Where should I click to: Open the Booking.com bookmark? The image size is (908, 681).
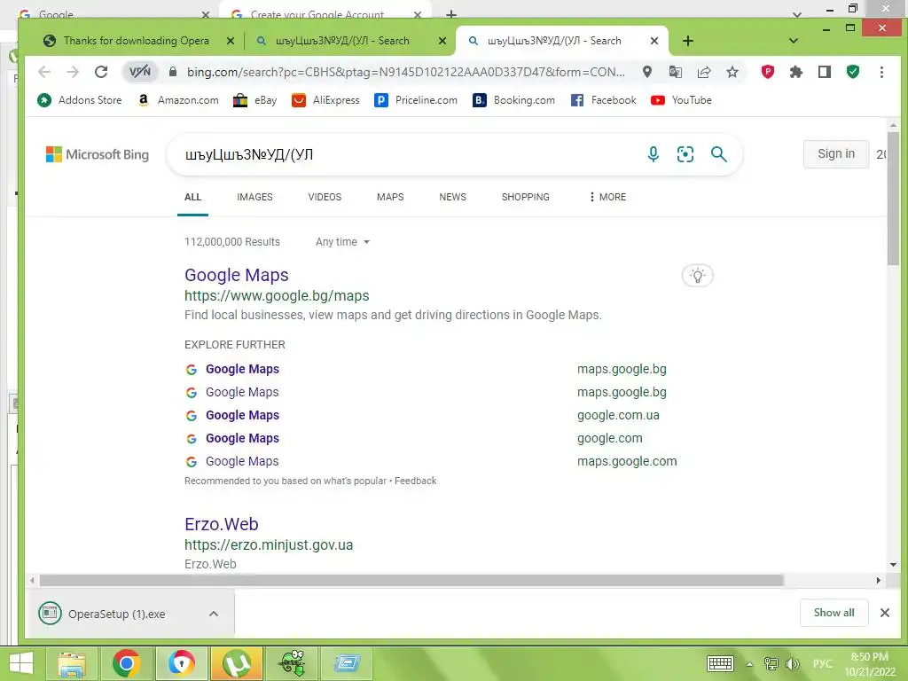coord(513,100)
